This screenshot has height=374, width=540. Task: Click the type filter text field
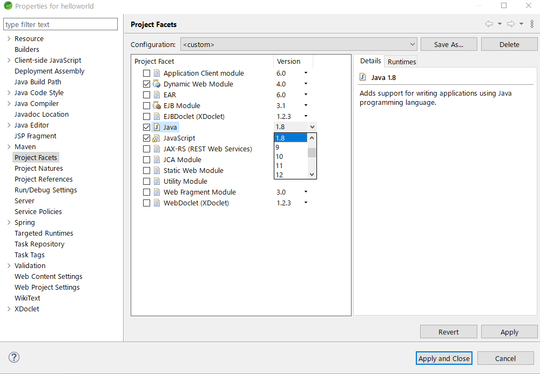pos(61,24)
